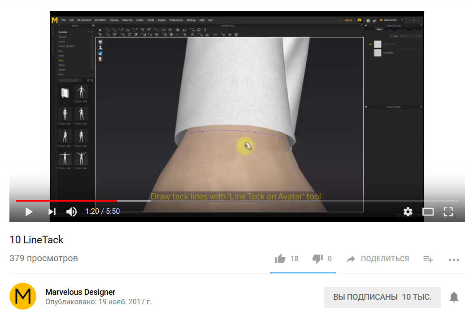465x315 pixels.
Task: Click the 10 LineTack video title
Action: click(36, 239)
